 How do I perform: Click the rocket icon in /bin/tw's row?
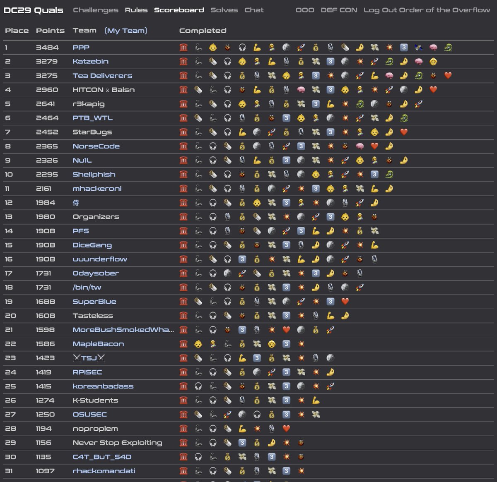coord(360,287)
